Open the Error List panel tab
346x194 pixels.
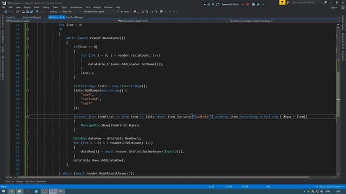[x=10, y=182]
